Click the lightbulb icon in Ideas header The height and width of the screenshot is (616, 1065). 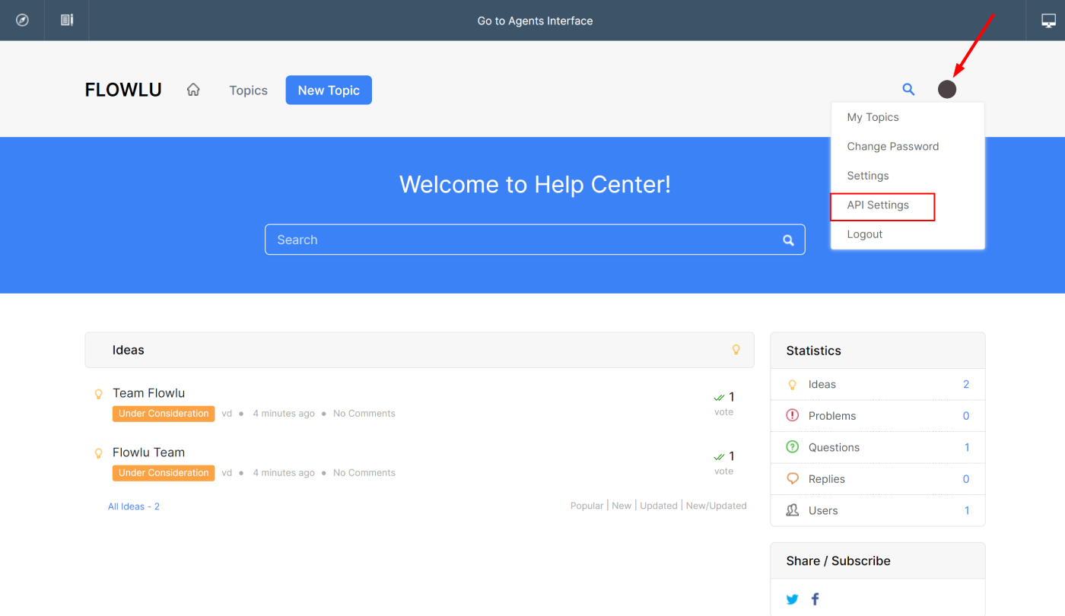(x=736, y=350)
